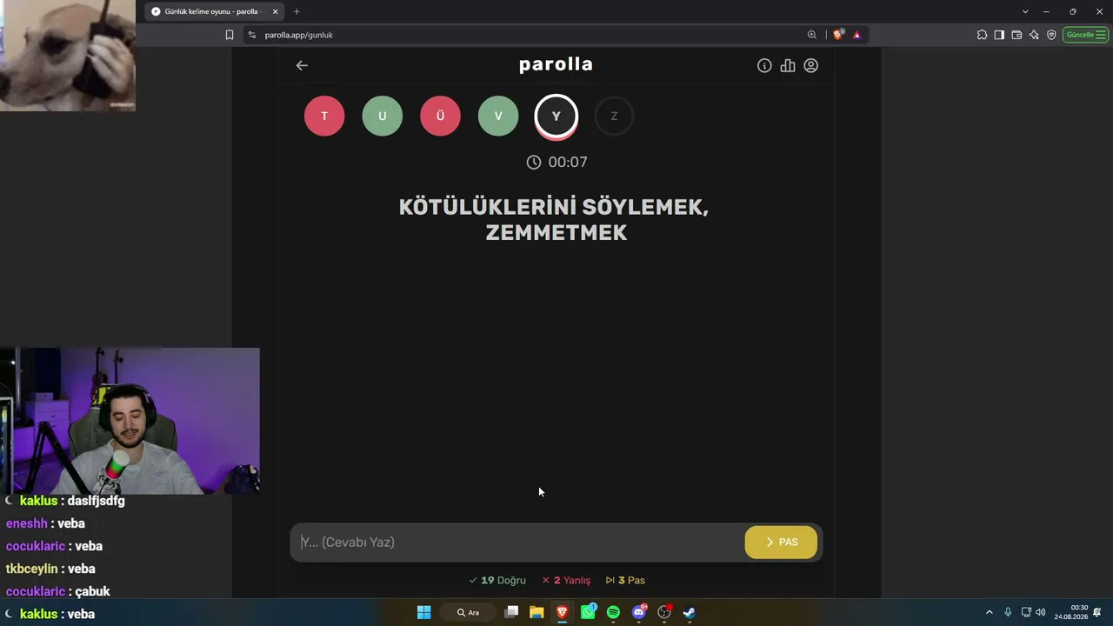Open the volume speaker icon in tray
Viewport: 1113px width, 626px height.
pos(1041,612)
